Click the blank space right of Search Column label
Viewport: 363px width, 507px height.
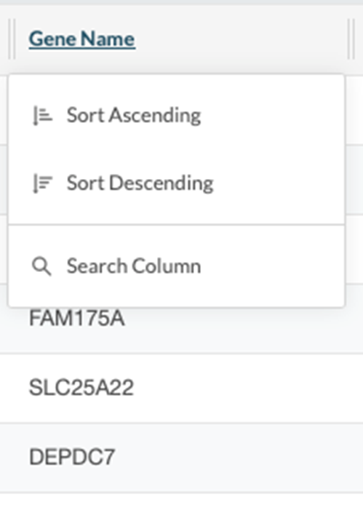pyautogui.click(x=272, y=266)
